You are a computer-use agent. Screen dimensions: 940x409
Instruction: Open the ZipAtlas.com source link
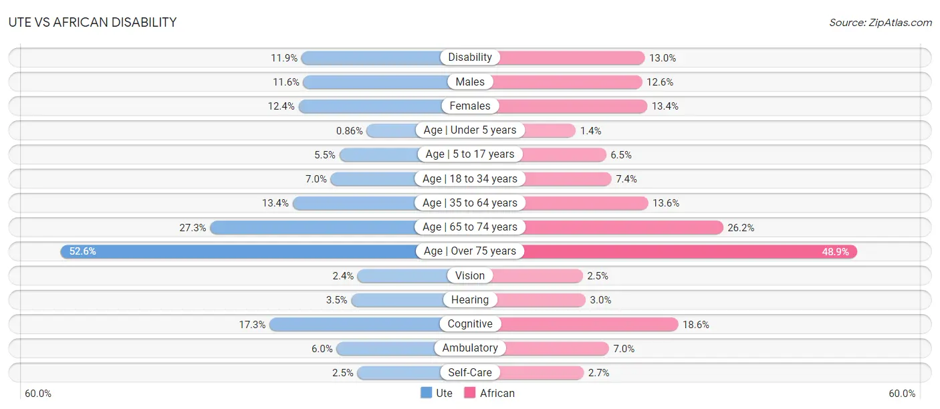tap(880, 22)
